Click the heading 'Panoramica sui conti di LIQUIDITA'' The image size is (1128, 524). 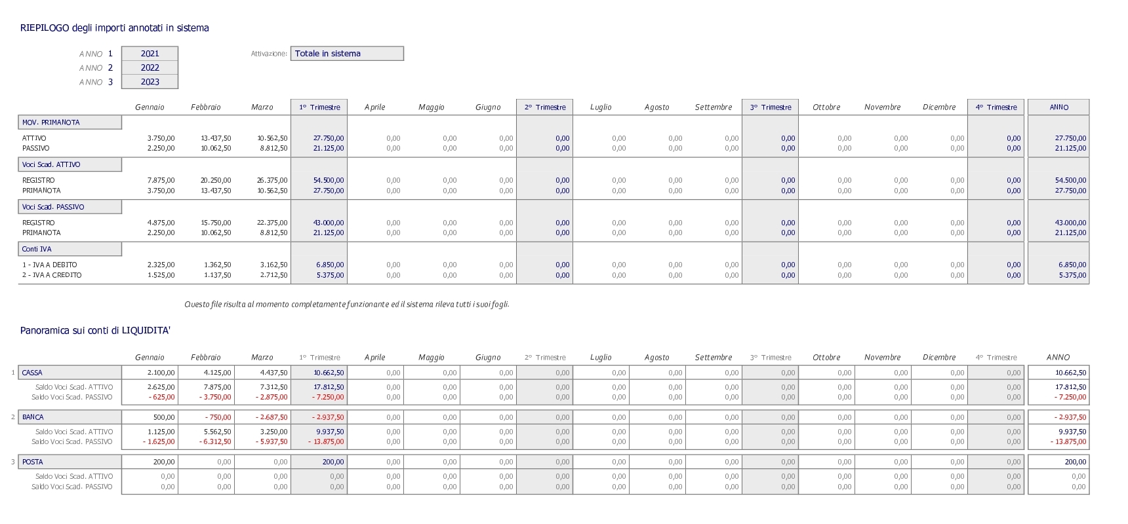click(95, 331)
